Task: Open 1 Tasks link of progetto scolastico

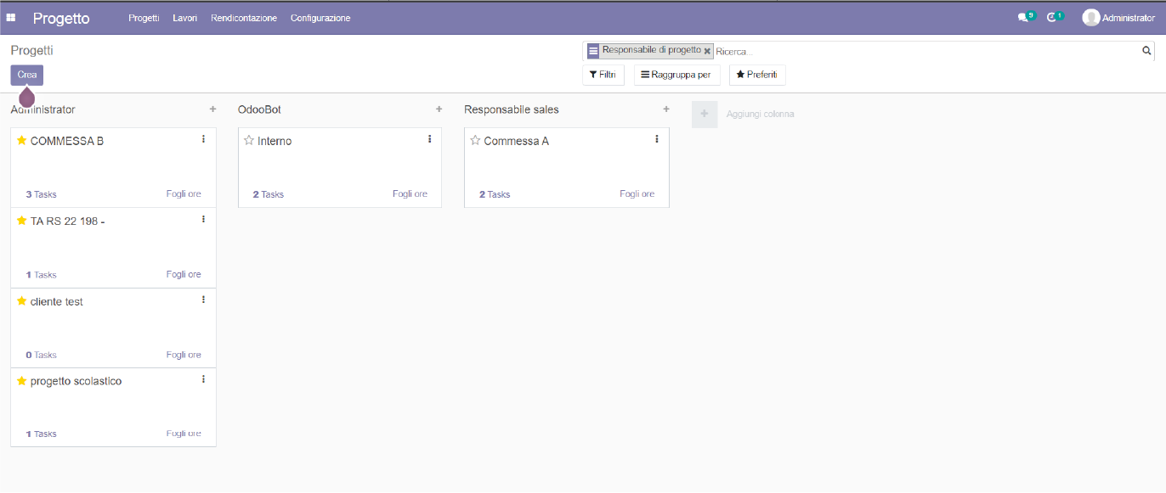Action: pyautogui.click(x=41, y=434)
